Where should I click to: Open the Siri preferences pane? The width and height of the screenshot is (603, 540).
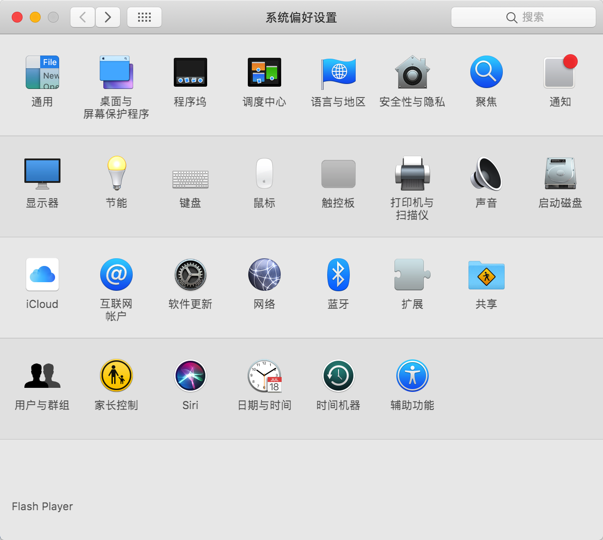tap(190, 376)
